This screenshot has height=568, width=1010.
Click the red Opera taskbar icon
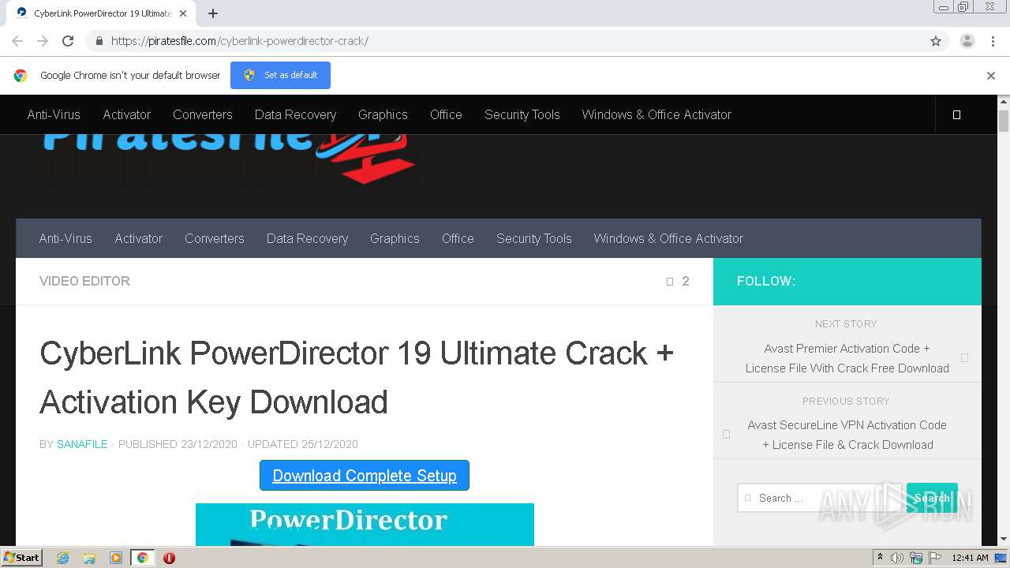(169, 558)
